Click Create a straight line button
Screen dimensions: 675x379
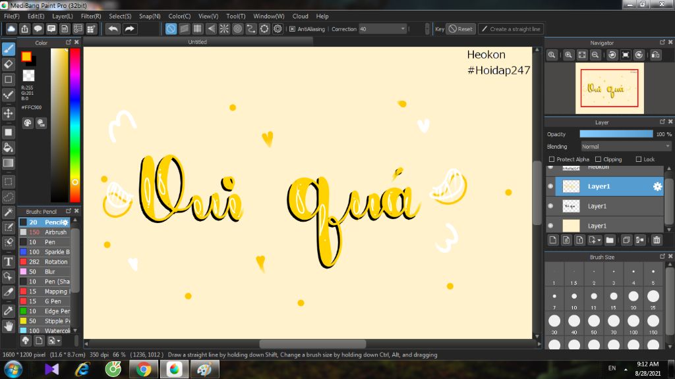coord(511,29)
